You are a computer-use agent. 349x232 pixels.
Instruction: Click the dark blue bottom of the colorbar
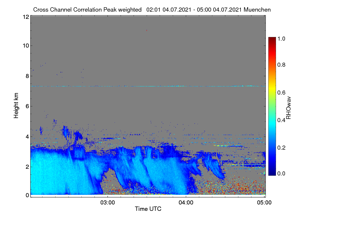272,173
